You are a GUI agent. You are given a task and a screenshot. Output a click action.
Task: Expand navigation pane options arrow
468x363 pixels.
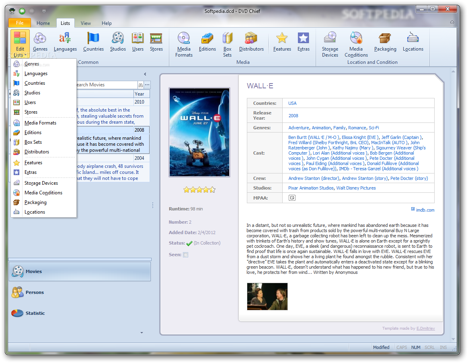pos(142,332)
